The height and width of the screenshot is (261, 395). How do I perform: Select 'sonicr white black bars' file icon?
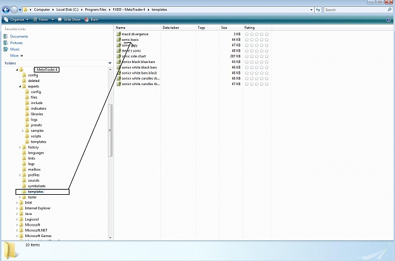click(x=118, y=67)
